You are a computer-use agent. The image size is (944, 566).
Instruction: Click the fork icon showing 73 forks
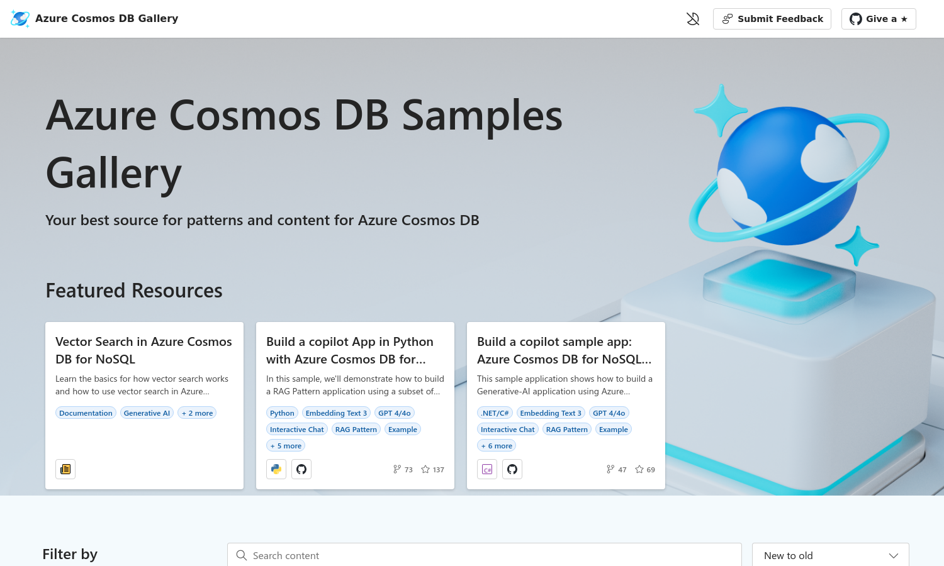click(397, 469)
